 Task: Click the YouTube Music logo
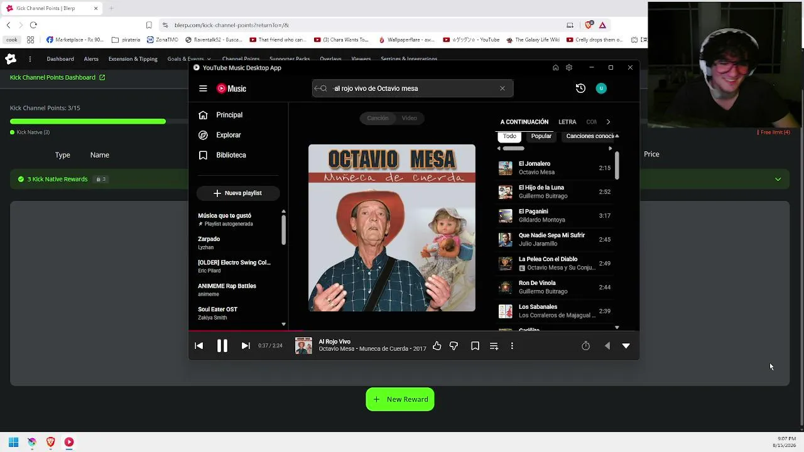(x=231, y=89)
